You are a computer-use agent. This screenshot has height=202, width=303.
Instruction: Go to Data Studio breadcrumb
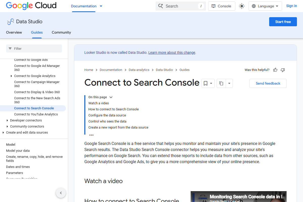coord(164,70)
